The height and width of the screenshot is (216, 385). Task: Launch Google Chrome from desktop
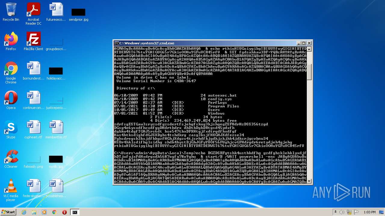[x=11, y=73]
